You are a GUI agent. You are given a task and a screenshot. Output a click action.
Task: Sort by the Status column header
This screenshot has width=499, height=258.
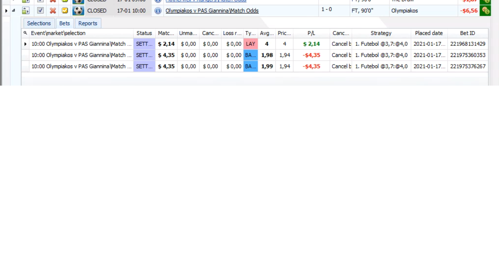[144, 33]
